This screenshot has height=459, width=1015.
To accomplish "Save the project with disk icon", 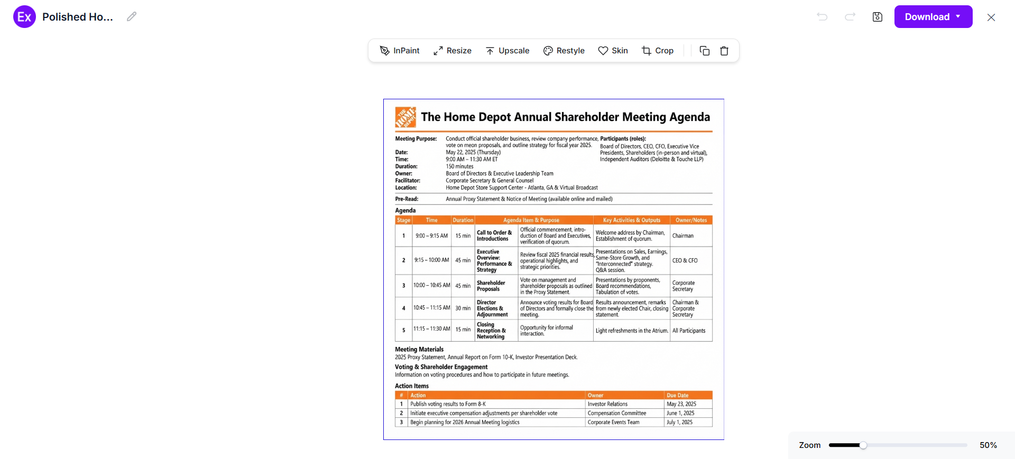I will [x=878, y=17].
